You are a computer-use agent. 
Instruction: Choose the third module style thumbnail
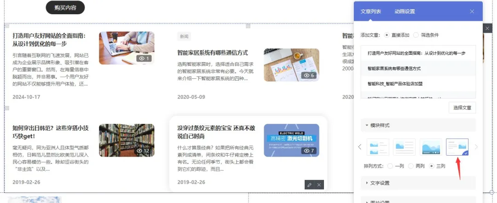[x=431, y=147]
